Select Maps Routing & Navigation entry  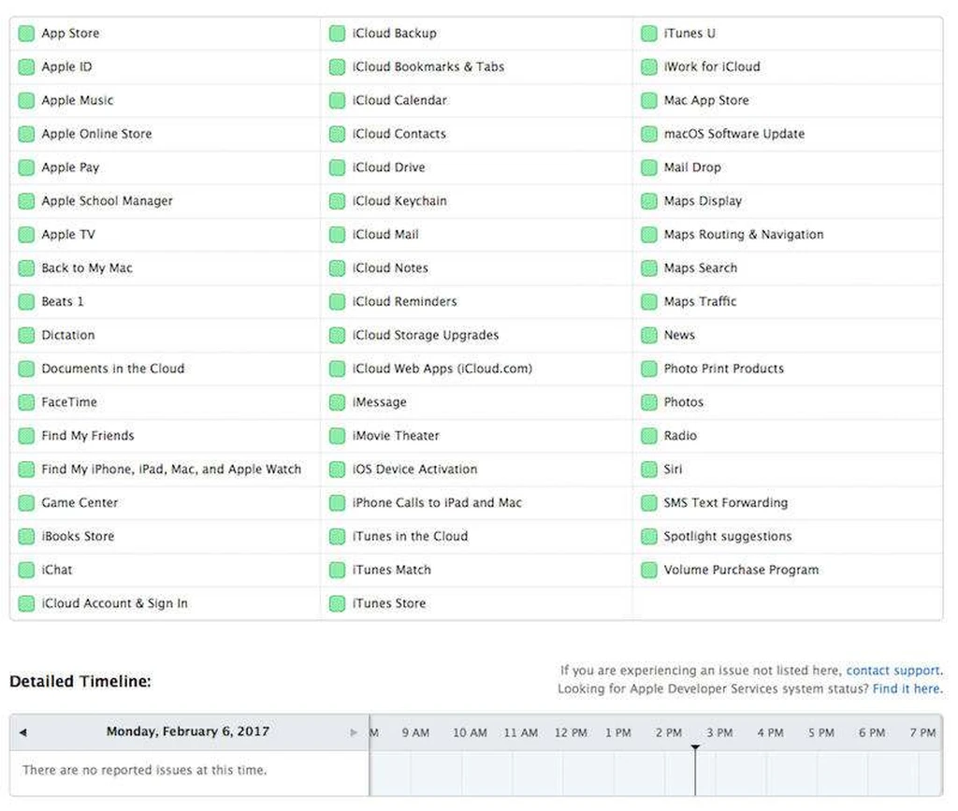point(744,235)
